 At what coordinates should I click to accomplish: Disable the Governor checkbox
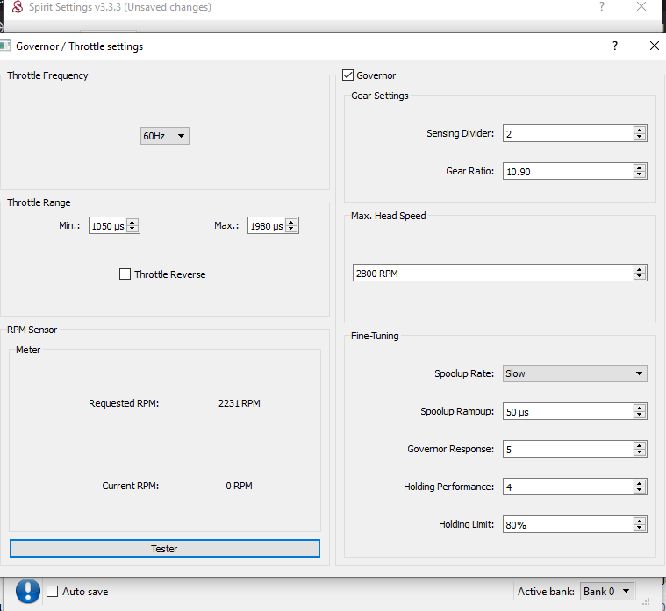pos(348,75)
